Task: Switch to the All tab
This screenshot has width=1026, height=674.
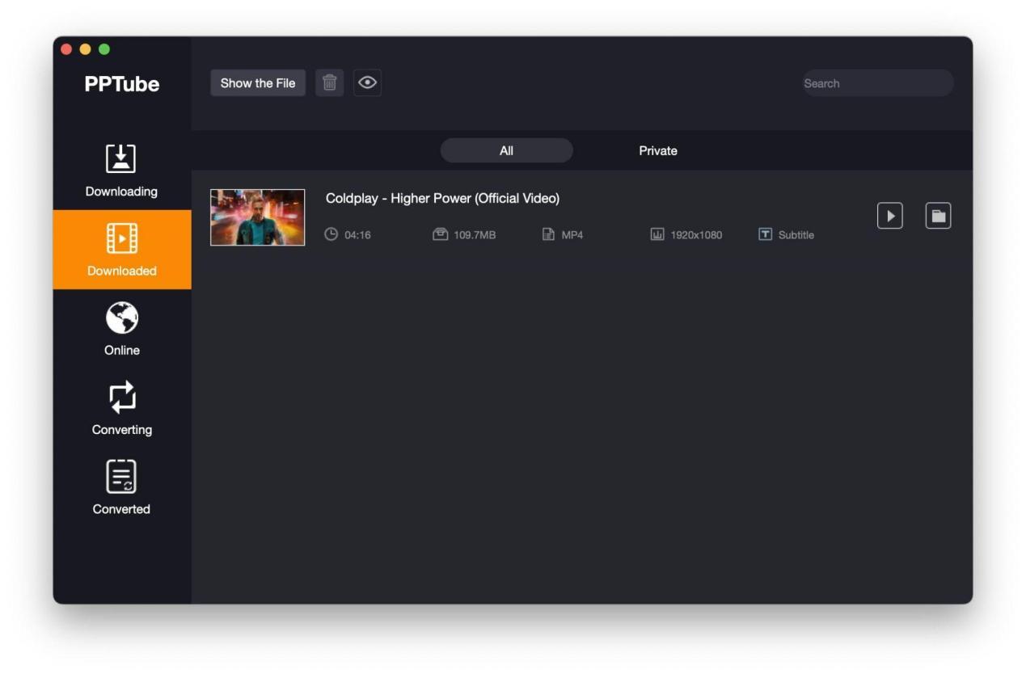Action: [506, 150]
